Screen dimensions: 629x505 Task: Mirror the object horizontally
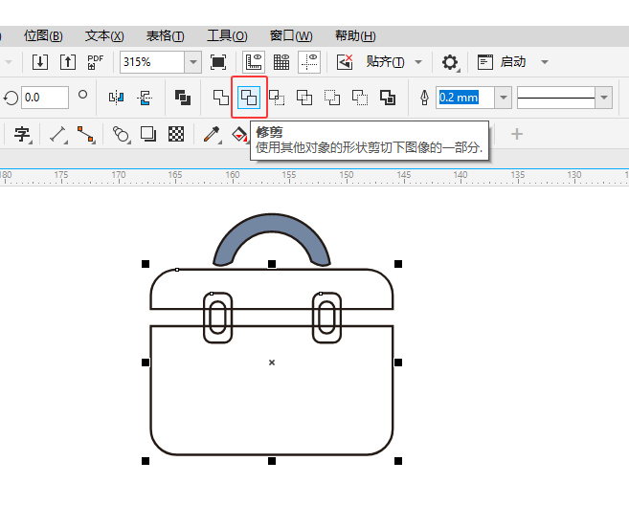(x=117, y=97)
